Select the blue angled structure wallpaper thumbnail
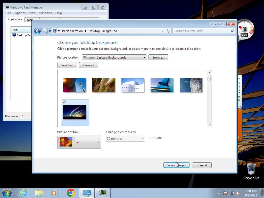This screenshot has width=264, height=198. pos(162,85)
